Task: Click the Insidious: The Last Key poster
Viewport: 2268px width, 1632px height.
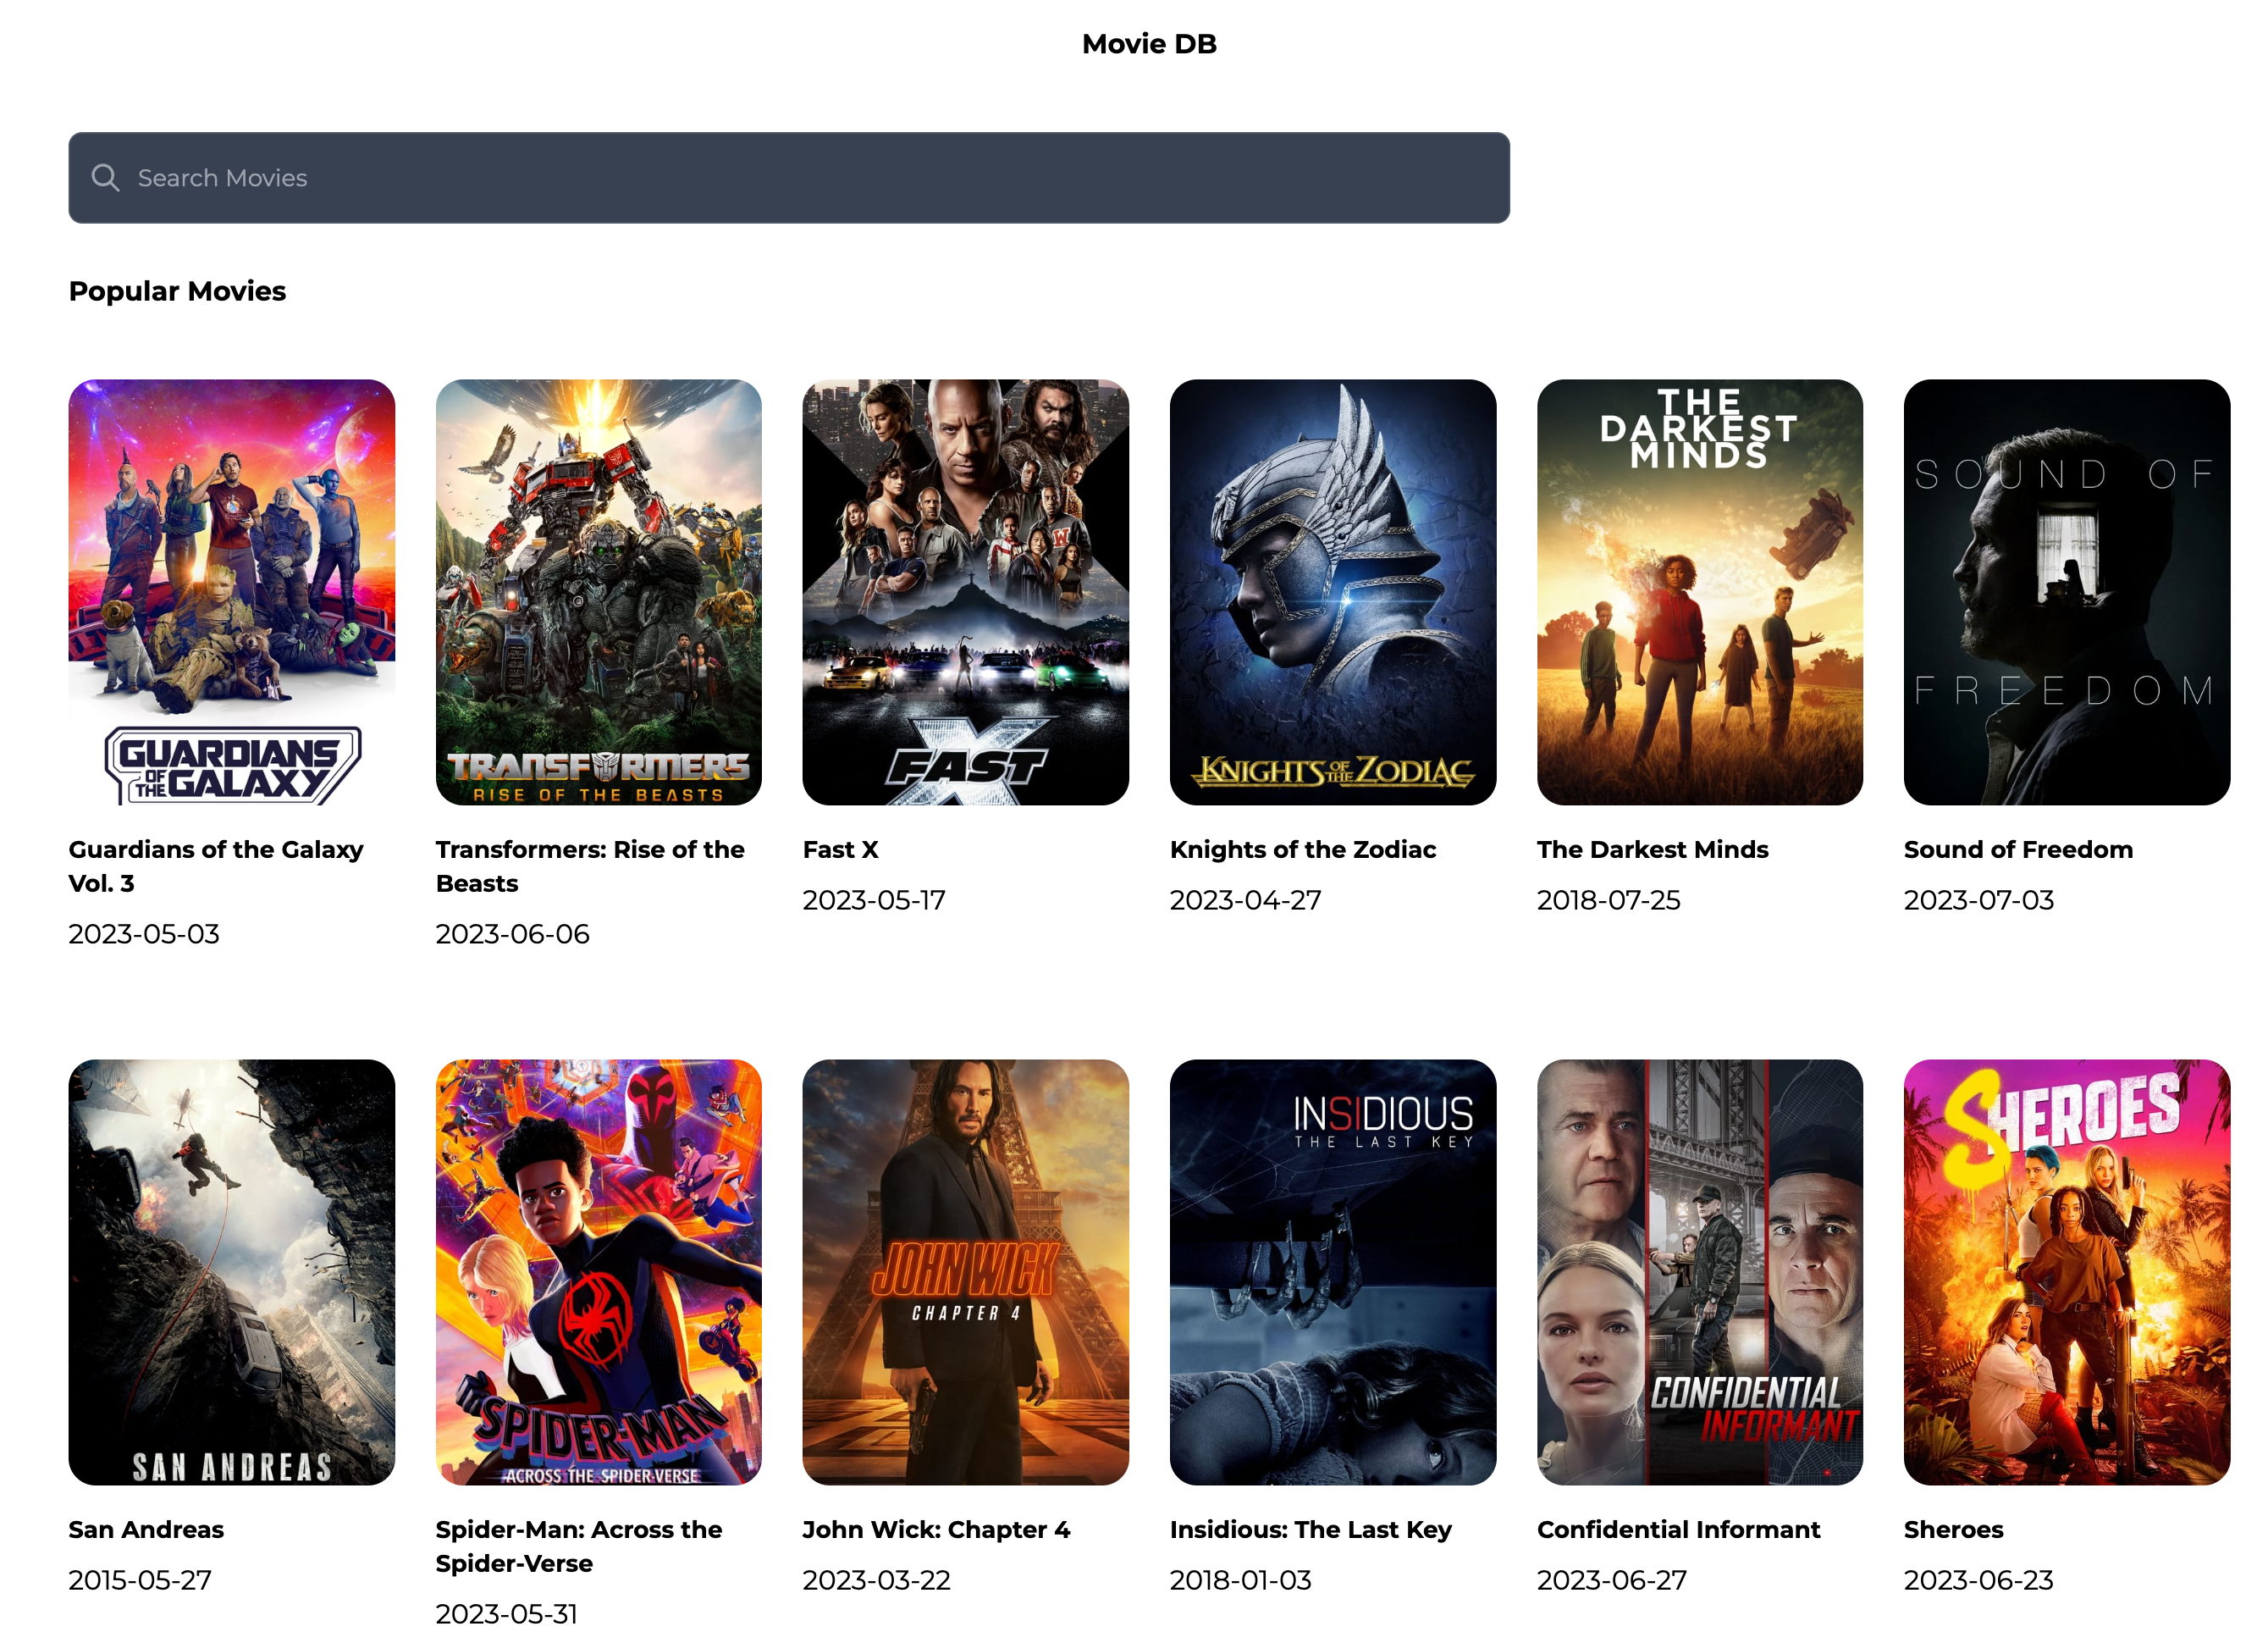Action: tap(1333, 1273)
